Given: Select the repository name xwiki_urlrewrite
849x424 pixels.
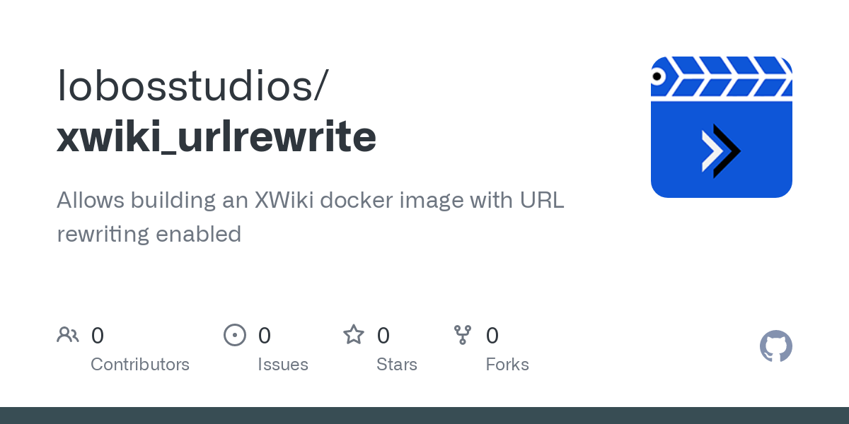Looking at the screenshot, I should click(x=216, y=136).
